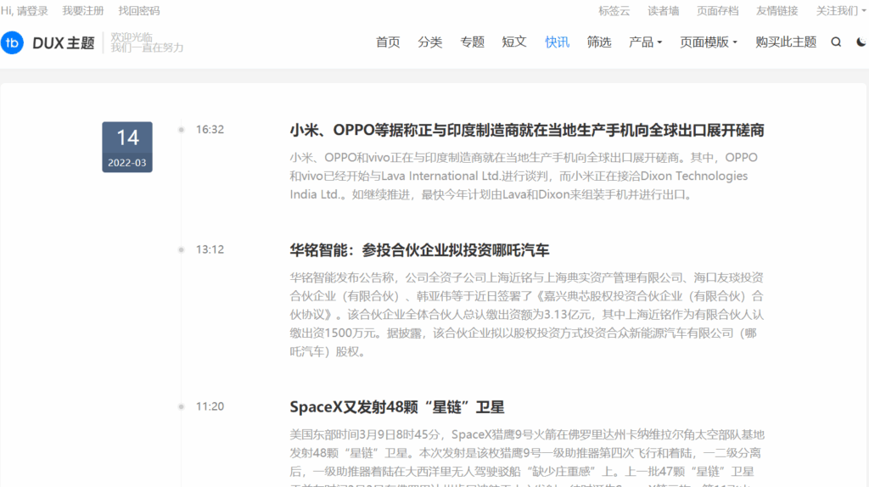Open the 华铭智能 news headline
The height and width of the screenshot is (487, 869).
pyautogui.click(x=419, y=250)
